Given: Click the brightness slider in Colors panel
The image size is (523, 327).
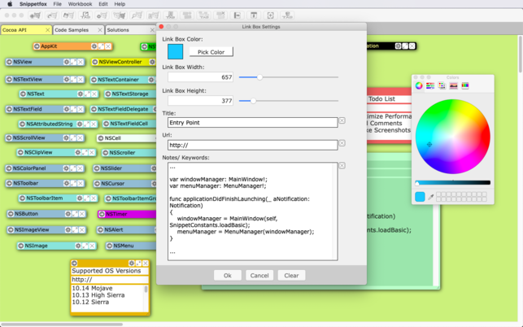Looking at the screenshot, I should point(453,183).
